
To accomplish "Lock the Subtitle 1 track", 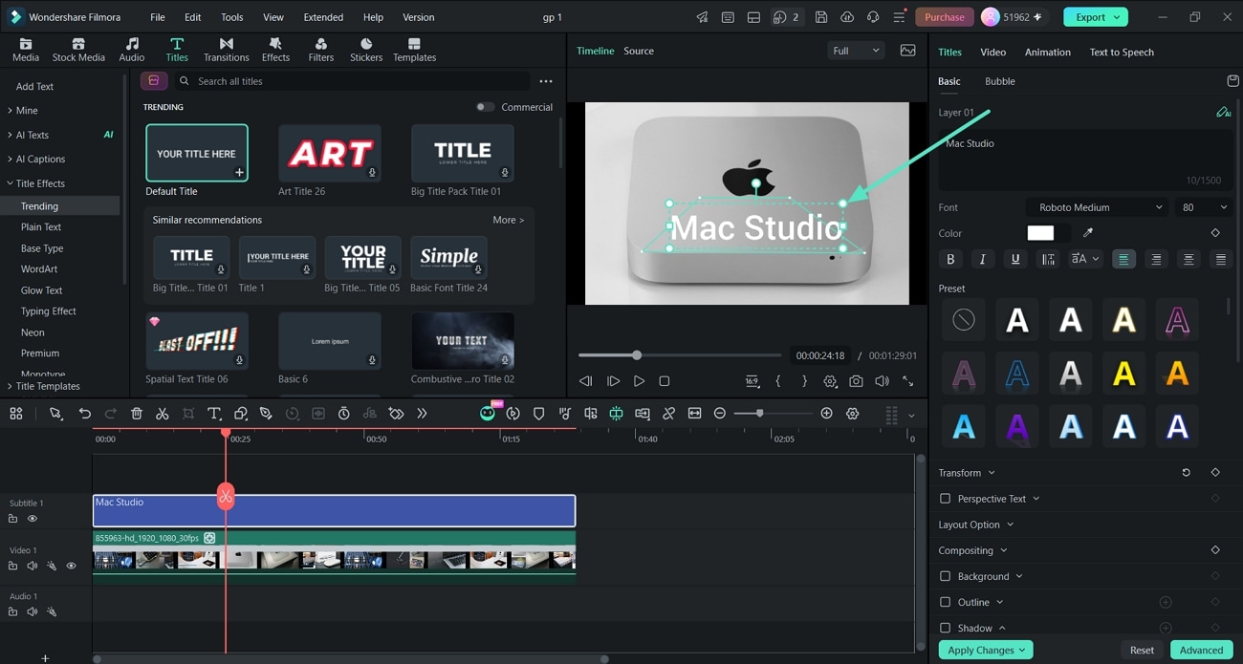I will (13, 519).
